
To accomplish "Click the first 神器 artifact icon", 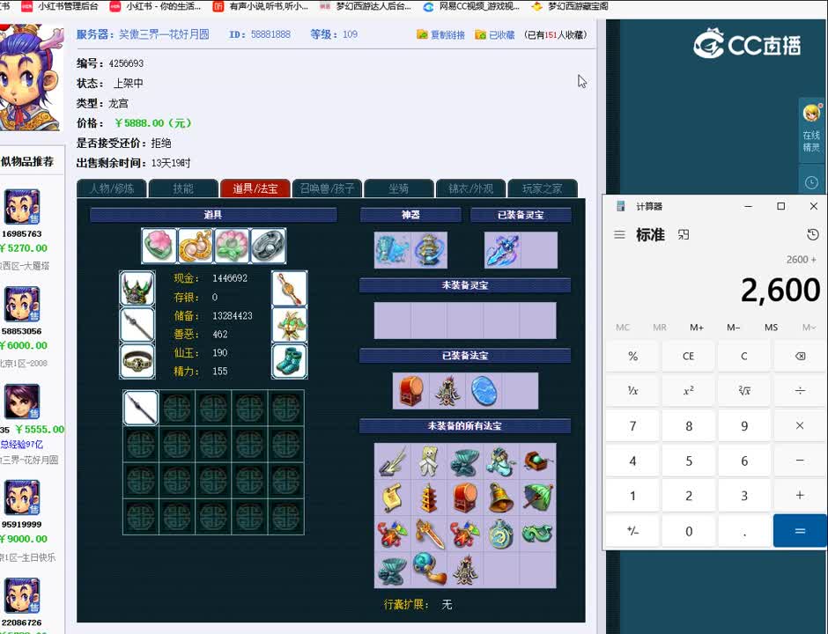I will coord(392,250).
